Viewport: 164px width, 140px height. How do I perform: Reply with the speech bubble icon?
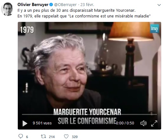pyautogui.click(x=21, y=136)
